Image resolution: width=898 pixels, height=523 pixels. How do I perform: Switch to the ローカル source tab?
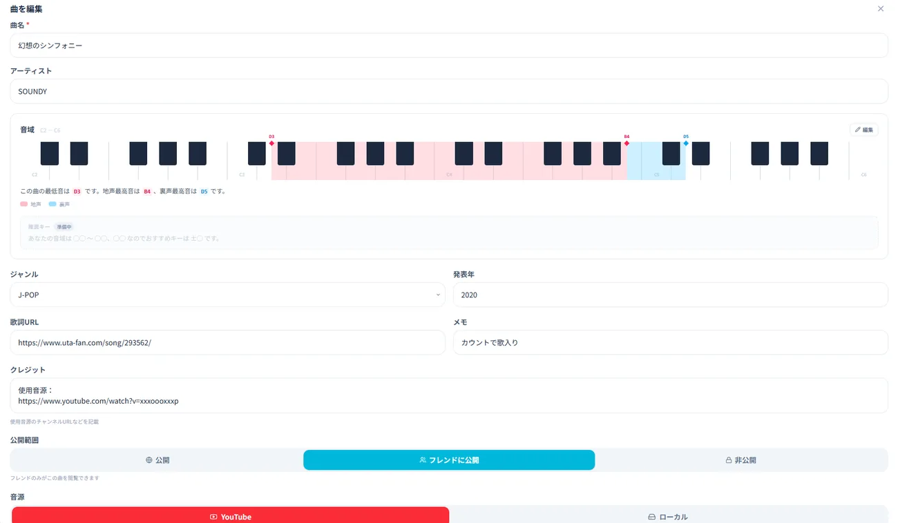668,516
